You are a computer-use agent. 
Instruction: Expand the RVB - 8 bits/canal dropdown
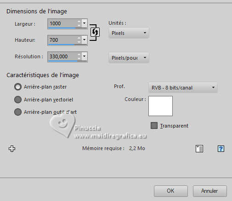183,88
